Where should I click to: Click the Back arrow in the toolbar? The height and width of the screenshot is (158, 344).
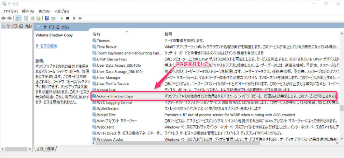click(x=3, y=18)
